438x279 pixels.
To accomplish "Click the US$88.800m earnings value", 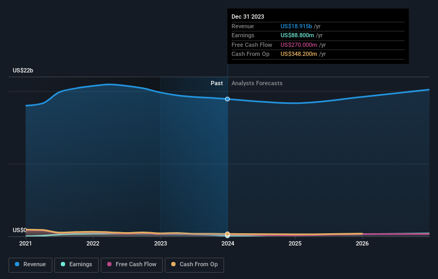I will [297, 35].
